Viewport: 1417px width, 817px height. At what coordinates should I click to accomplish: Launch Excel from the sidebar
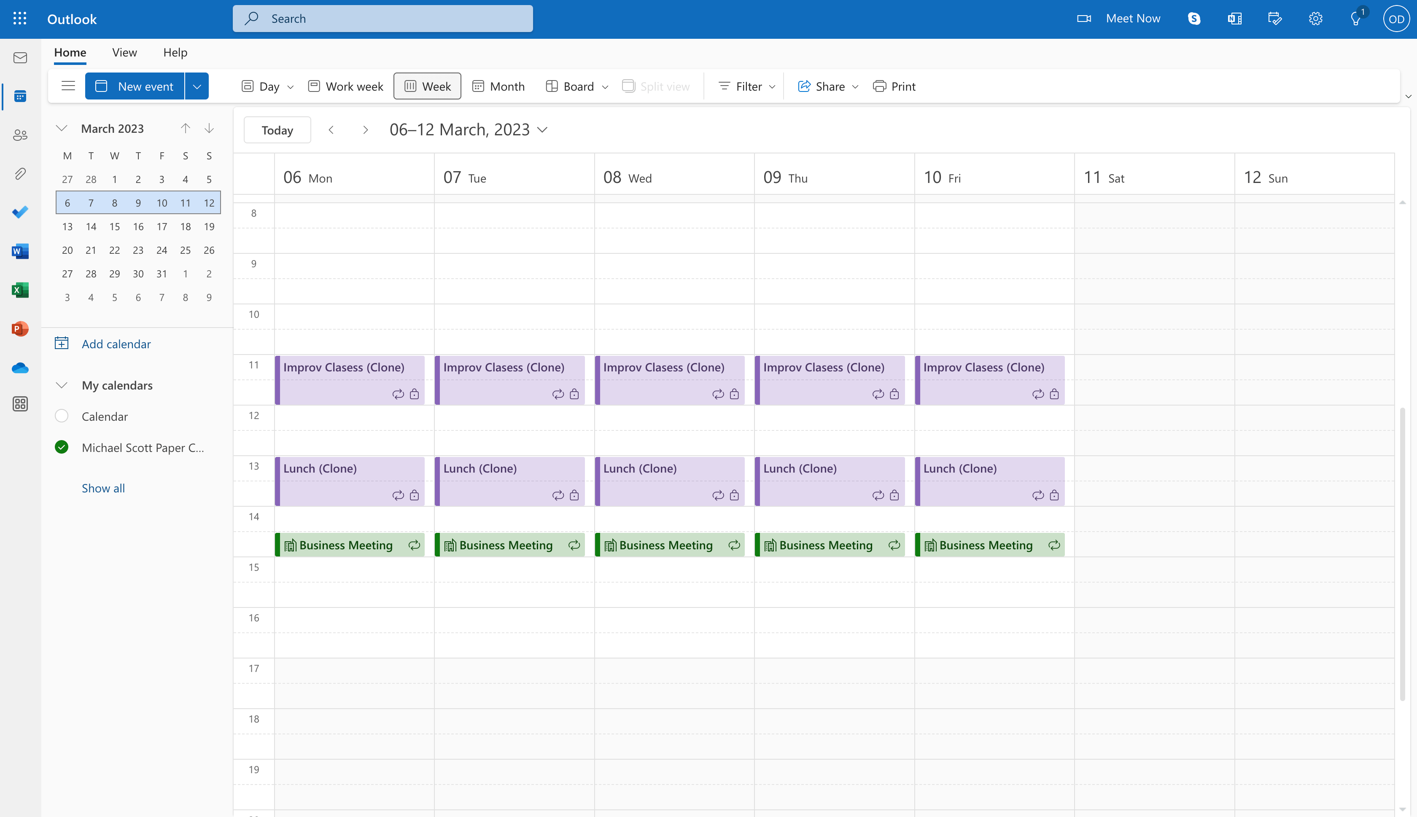pos(20,290)
